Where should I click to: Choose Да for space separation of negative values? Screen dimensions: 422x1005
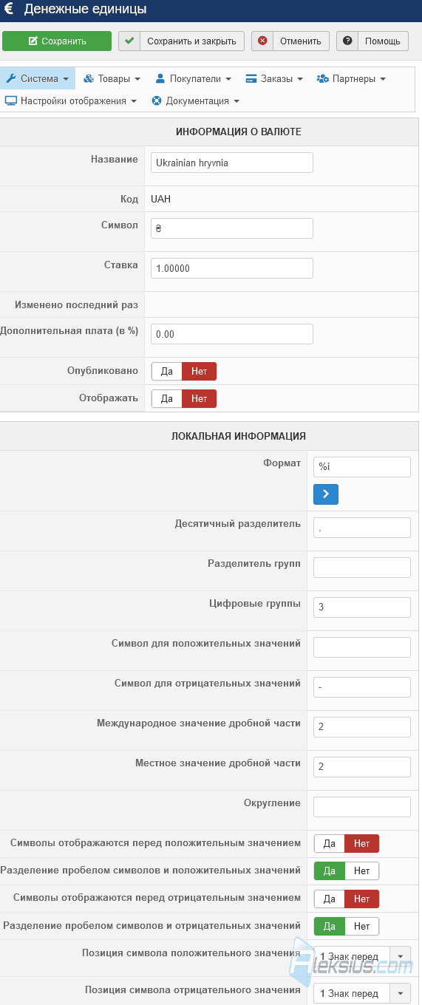(330, 926)
